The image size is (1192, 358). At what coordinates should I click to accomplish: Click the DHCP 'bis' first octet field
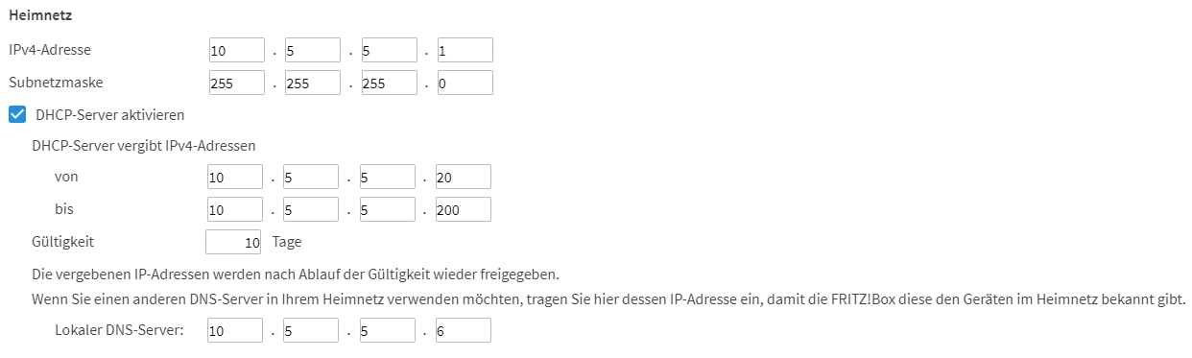coord(234,209)
